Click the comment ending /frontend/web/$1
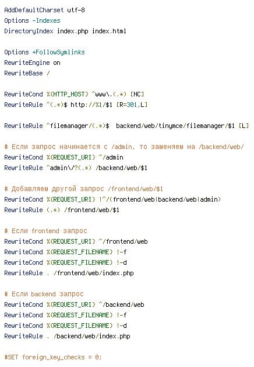Image resolution: width=254 pixels, height=367 pixels. pos(83,189)
